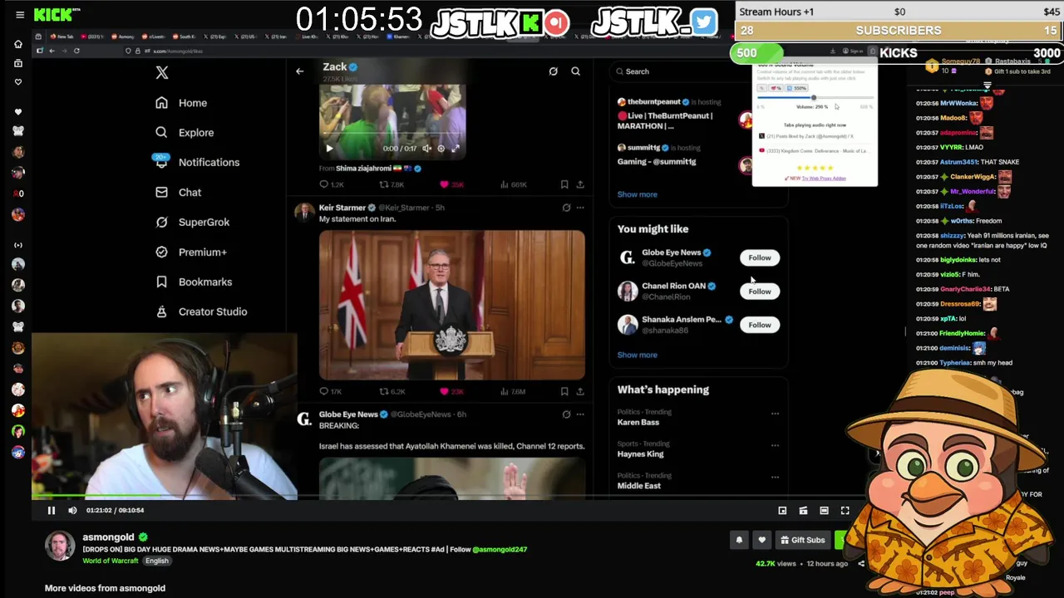Unmute the Shima ziajahromi tweet video
The image size is (1064, 598).
pos(426,149)
